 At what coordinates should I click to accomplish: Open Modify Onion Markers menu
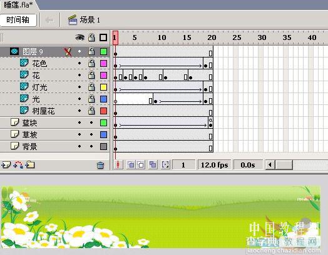(165, 165)
